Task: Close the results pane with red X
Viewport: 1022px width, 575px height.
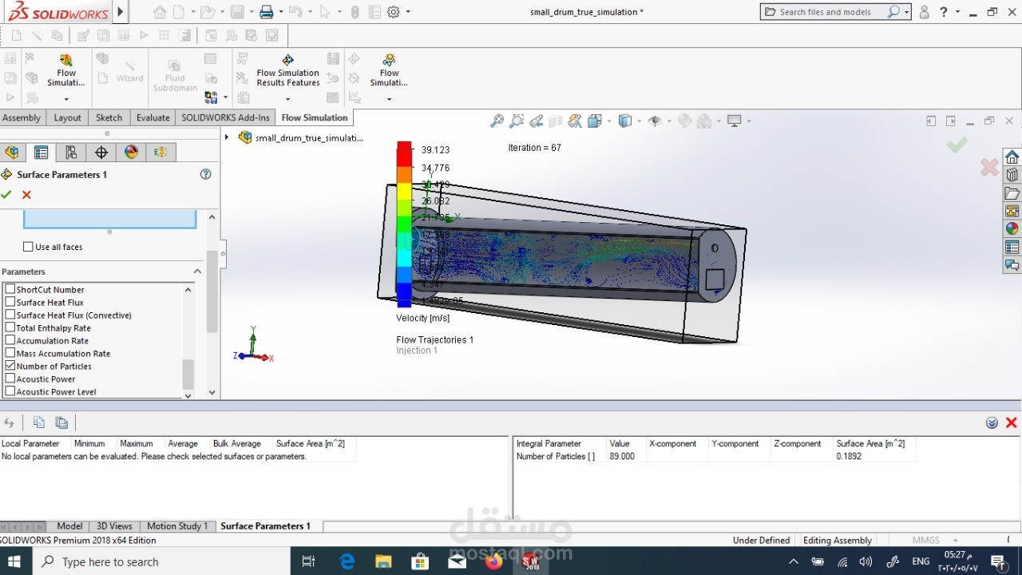Action: tap(1011, 422)
